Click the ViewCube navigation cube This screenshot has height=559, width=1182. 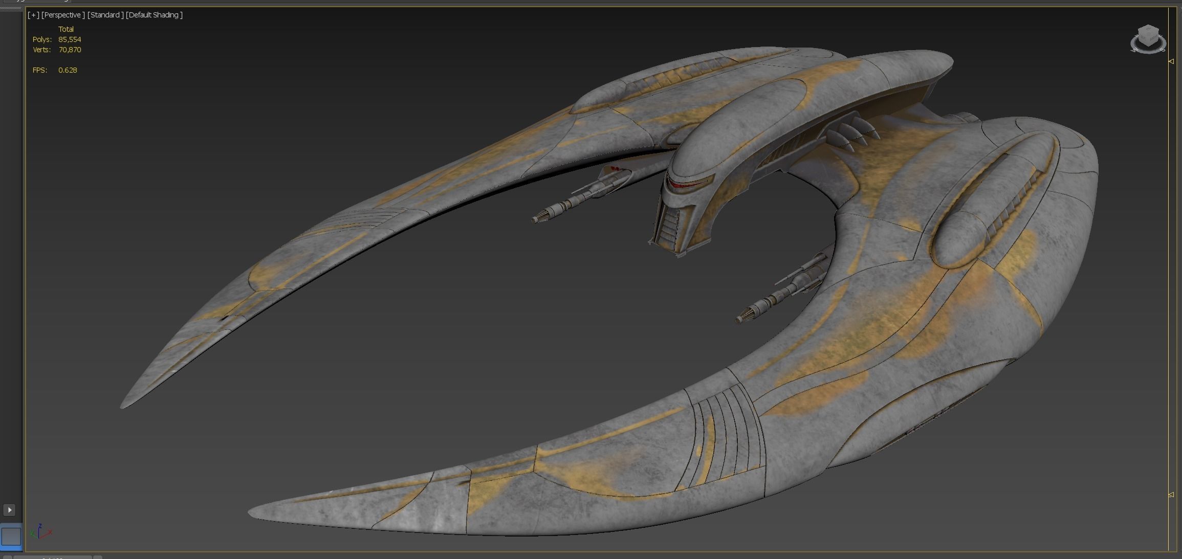(1148, 36)
